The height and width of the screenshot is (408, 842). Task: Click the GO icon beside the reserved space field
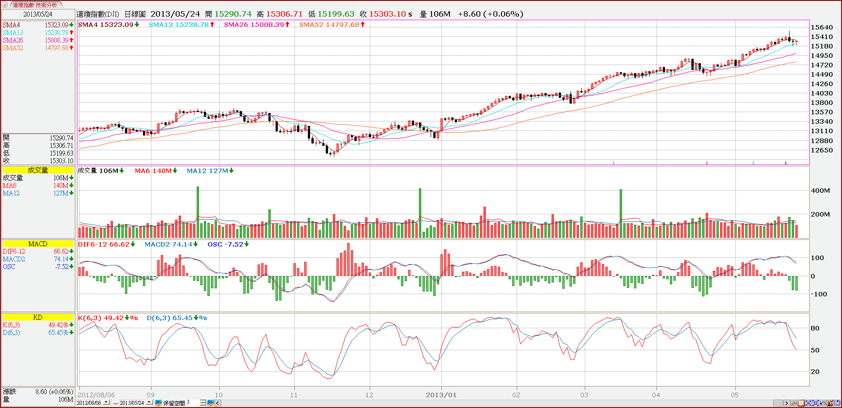(211, 403)
